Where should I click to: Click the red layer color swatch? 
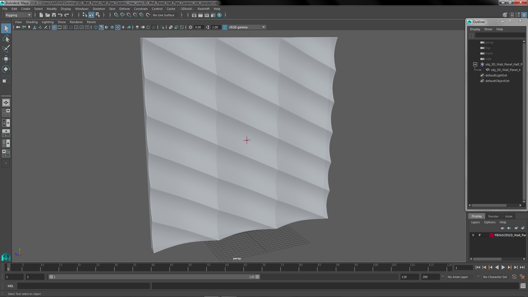point(491,235)
